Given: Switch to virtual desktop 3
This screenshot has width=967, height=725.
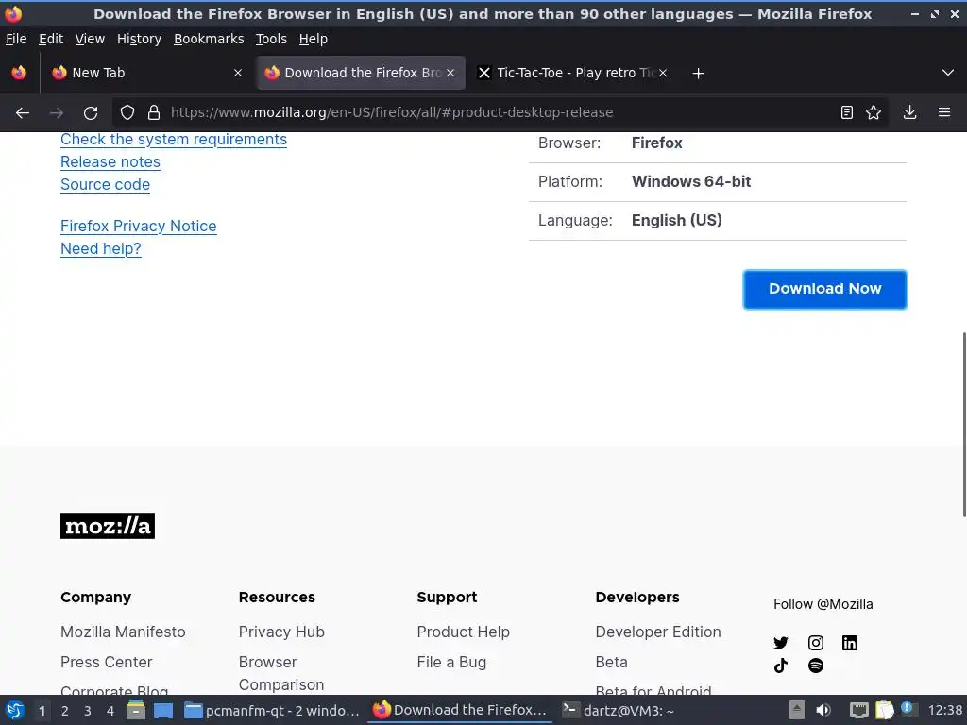Looking at the screenshot, I should (x=88, y=711).
